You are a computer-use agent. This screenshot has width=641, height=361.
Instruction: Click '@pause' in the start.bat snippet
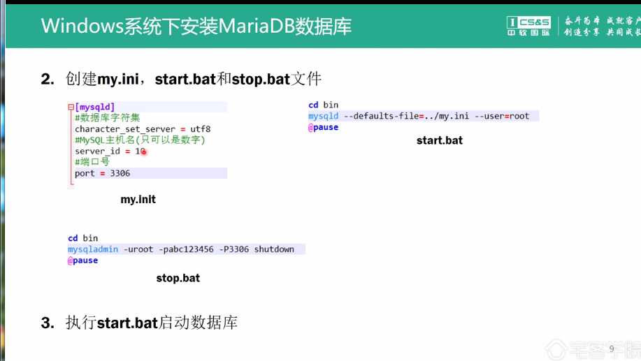coord(324,127)
